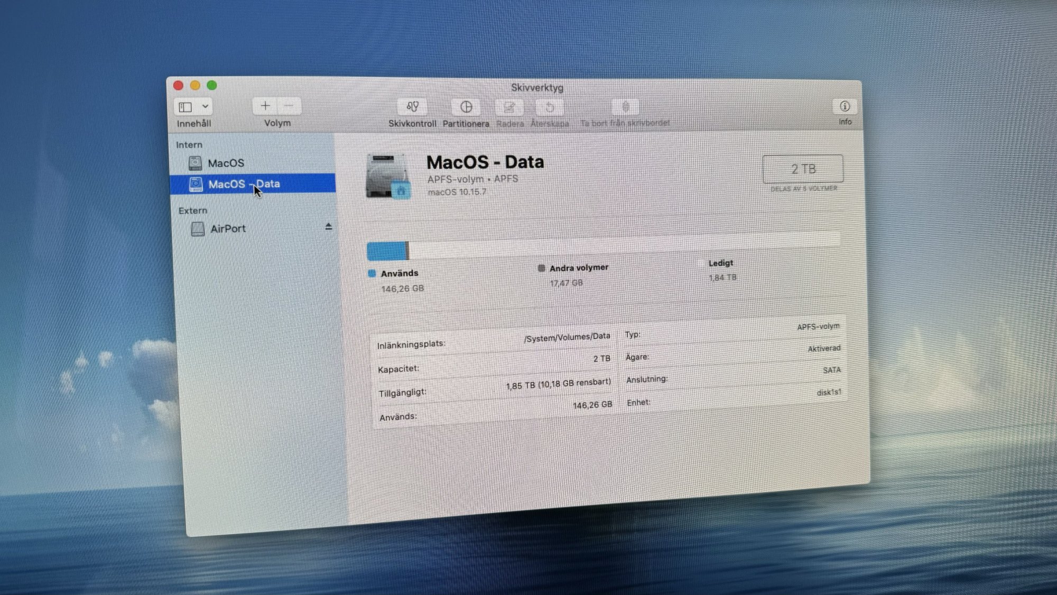Eject the AirPort external disk
Image resolution: width=1057 pixels, height=595 pixels.
click(328, 227)
